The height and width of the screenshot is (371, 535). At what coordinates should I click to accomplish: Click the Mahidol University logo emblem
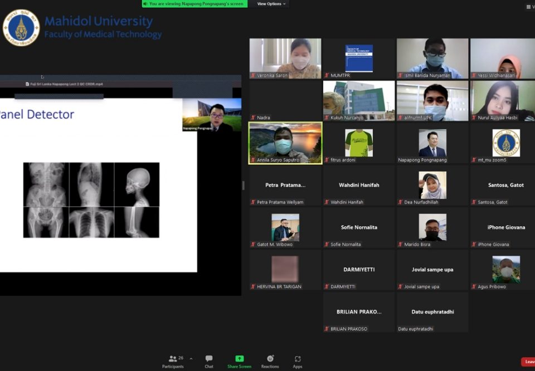pos(21,27)
